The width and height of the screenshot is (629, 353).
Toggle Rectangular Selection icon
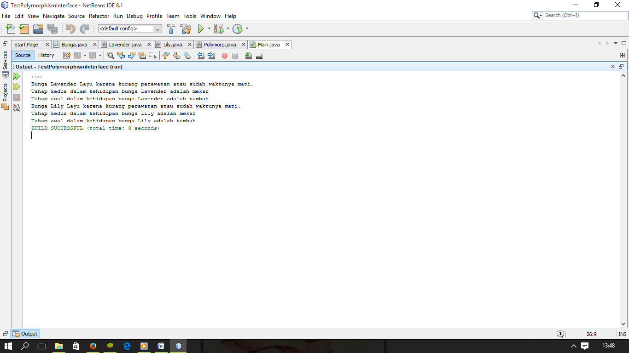[153, 56]
